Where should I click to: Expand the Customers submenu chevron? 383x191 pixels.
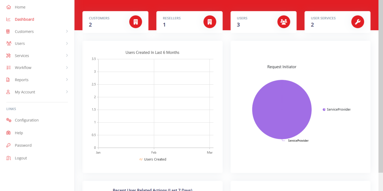(67, 31)
